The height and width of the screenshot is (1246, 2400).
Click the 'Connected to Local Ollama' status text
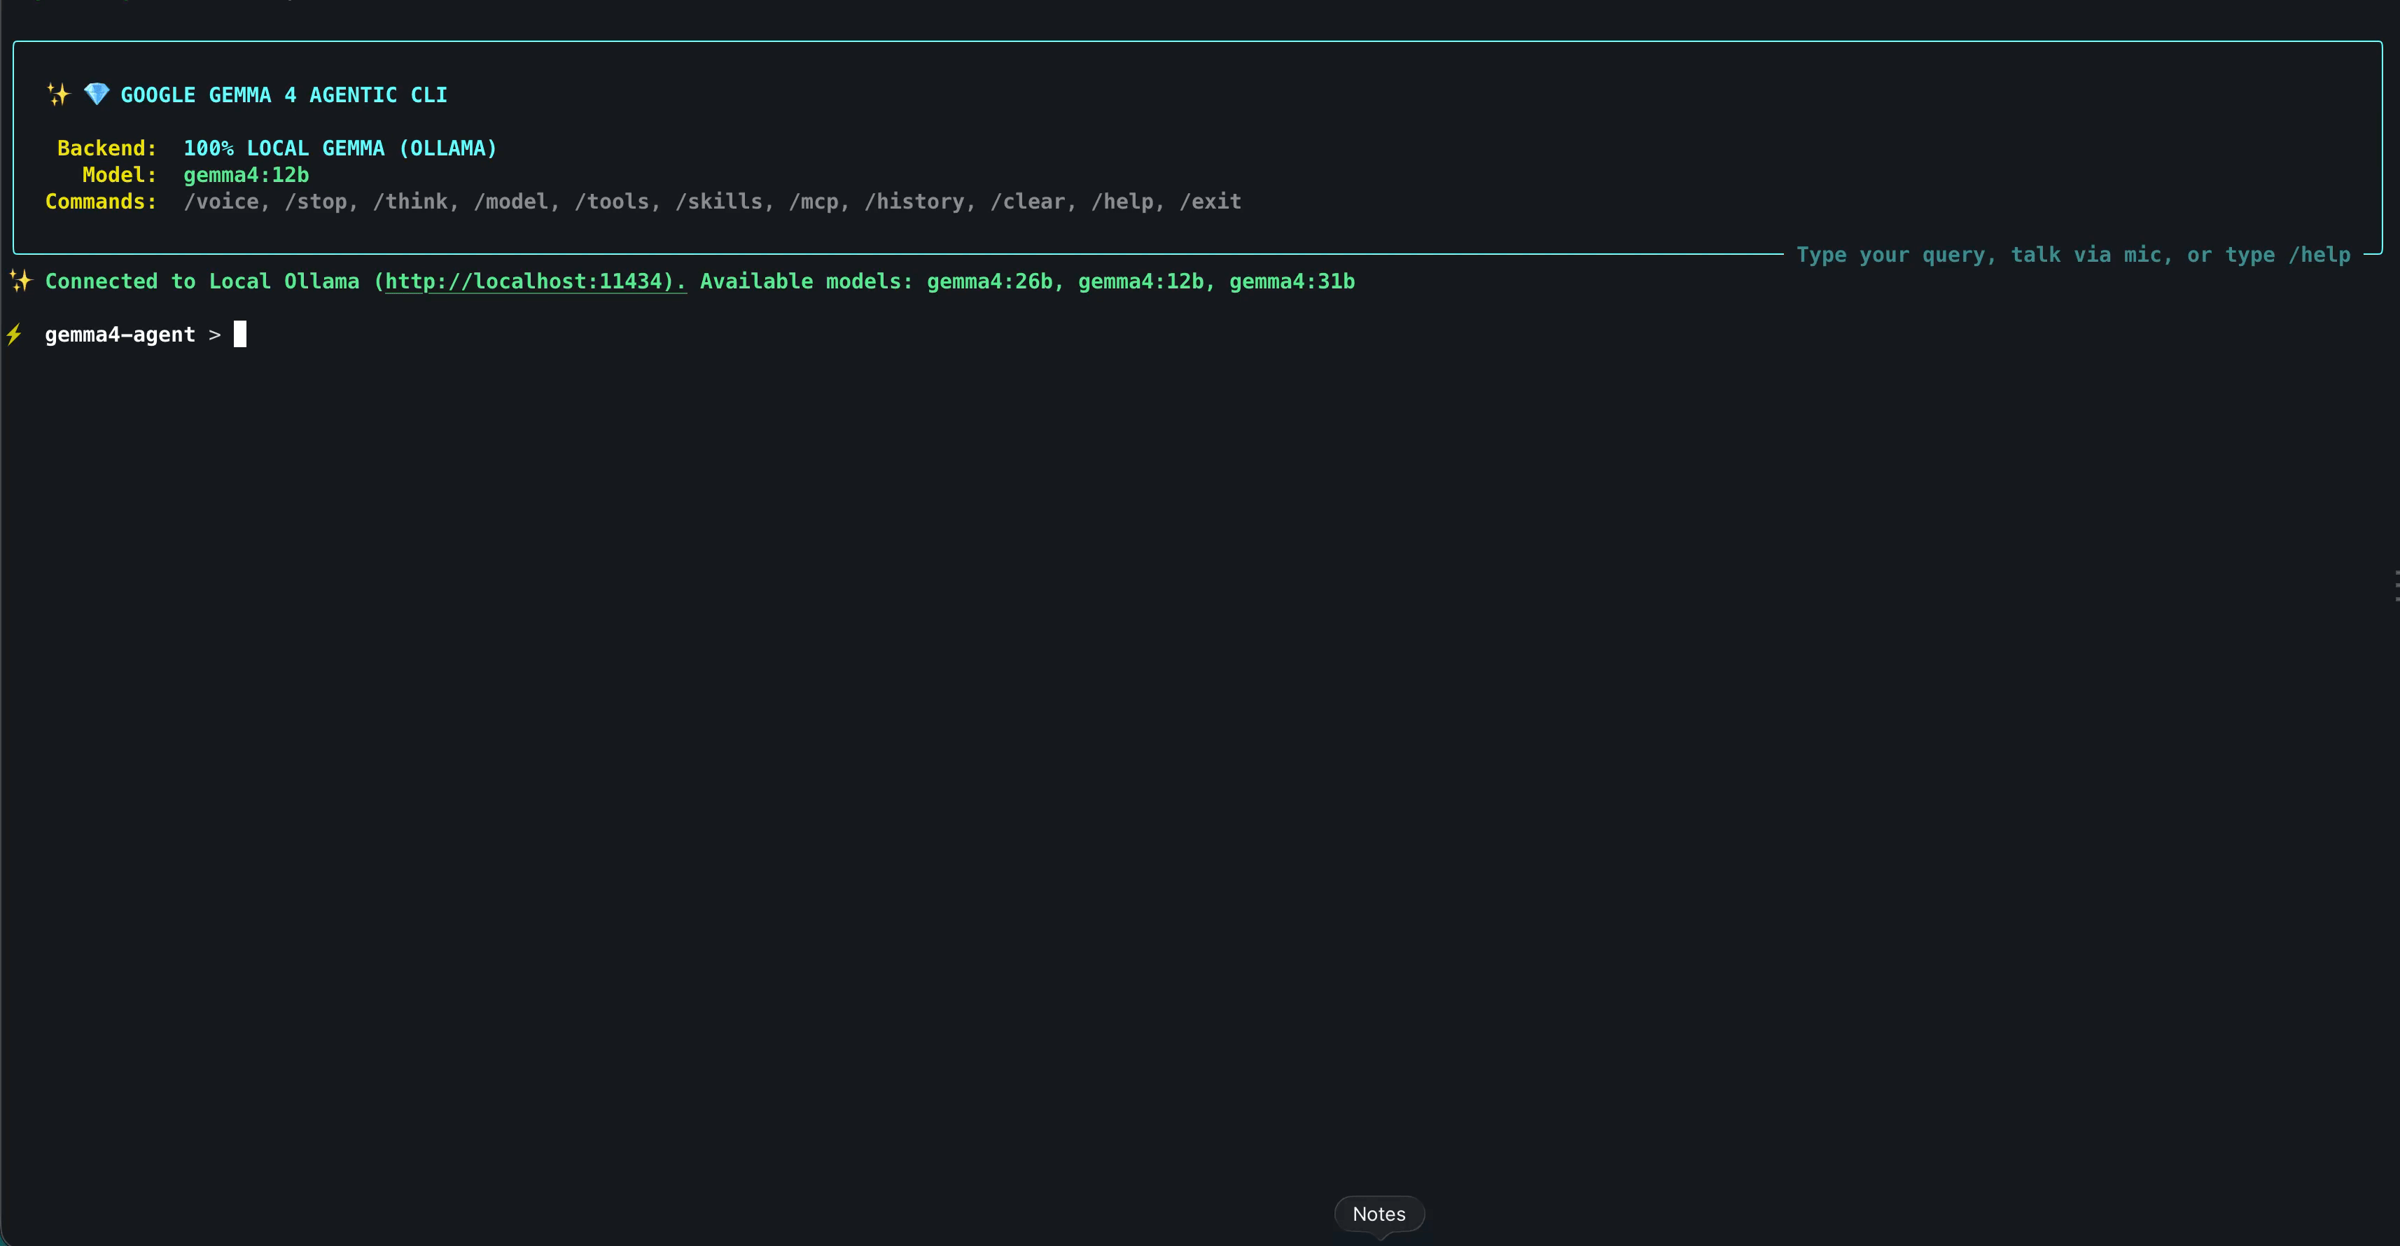point(202,281)
